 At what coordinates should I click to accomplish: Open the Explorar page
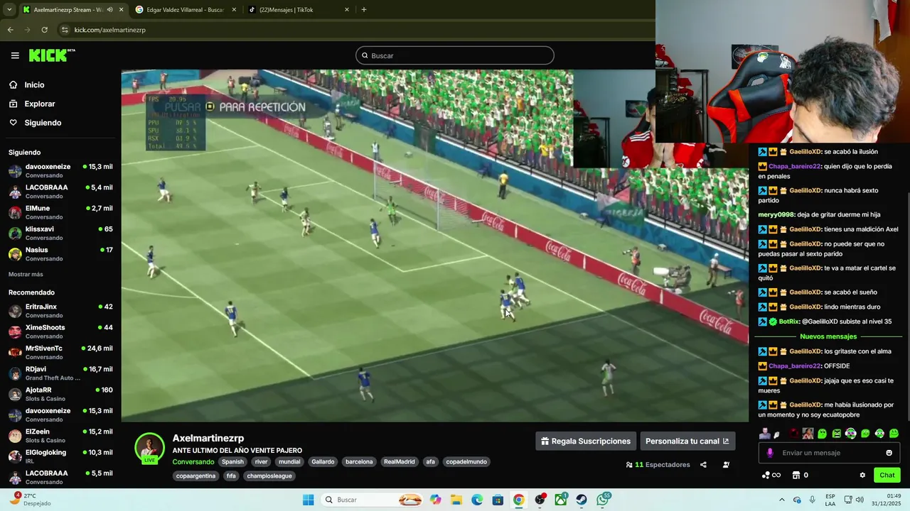[40, 104]
